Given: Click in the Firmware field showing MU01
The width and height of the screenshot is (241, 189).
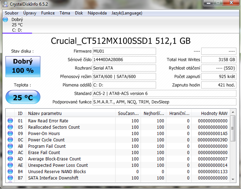Looking at the screenshot, I should pyautogui.click(x=124, y=51).
